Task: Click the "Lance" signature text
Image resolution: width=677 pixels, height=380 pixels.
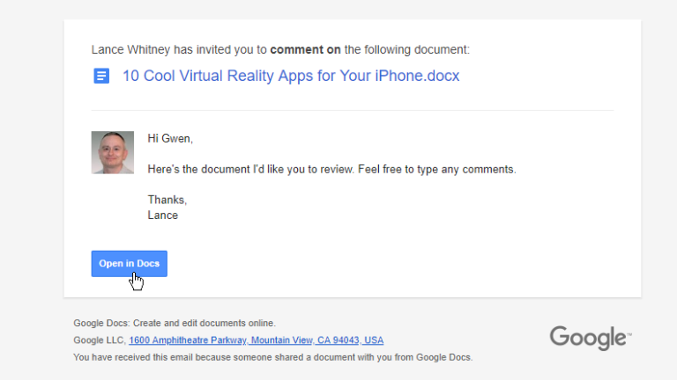Action: 163,216
